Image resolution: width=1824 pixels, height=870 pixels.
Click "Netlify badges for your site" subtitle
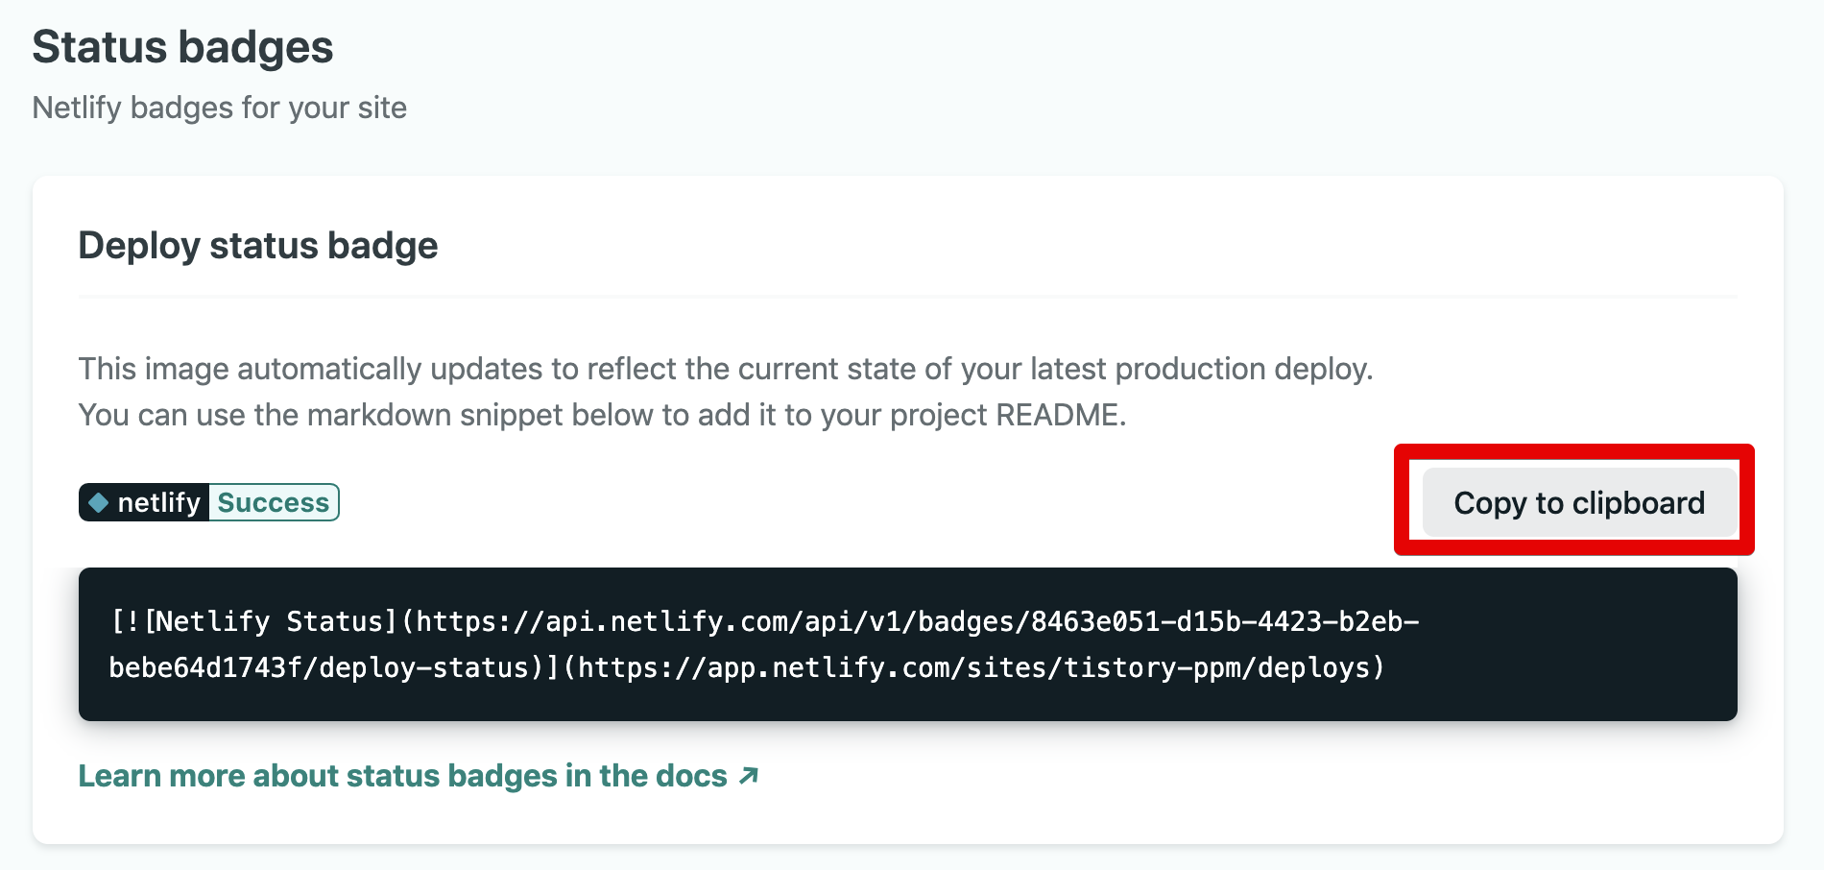click(x=220, y=108)
